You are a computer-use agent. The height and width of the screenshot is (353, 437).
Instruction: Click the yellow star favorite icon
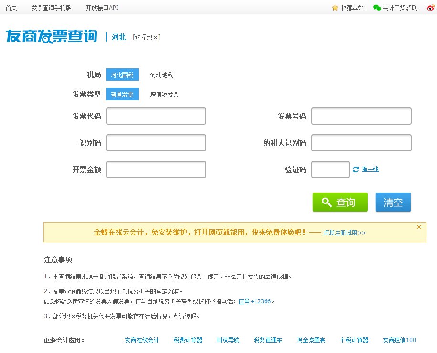pos(334,8)
